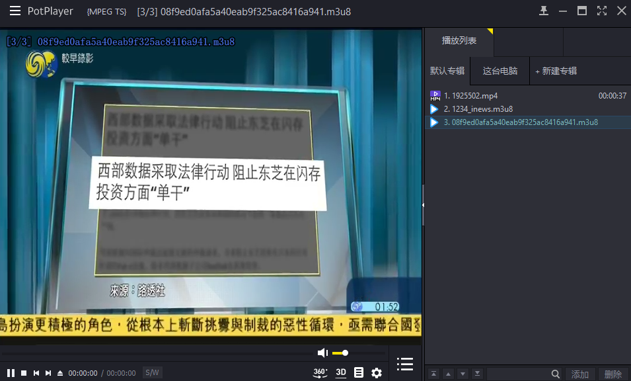Pin window always on top
The width and height of the screenshot is (631, 381).
point(544,11)
